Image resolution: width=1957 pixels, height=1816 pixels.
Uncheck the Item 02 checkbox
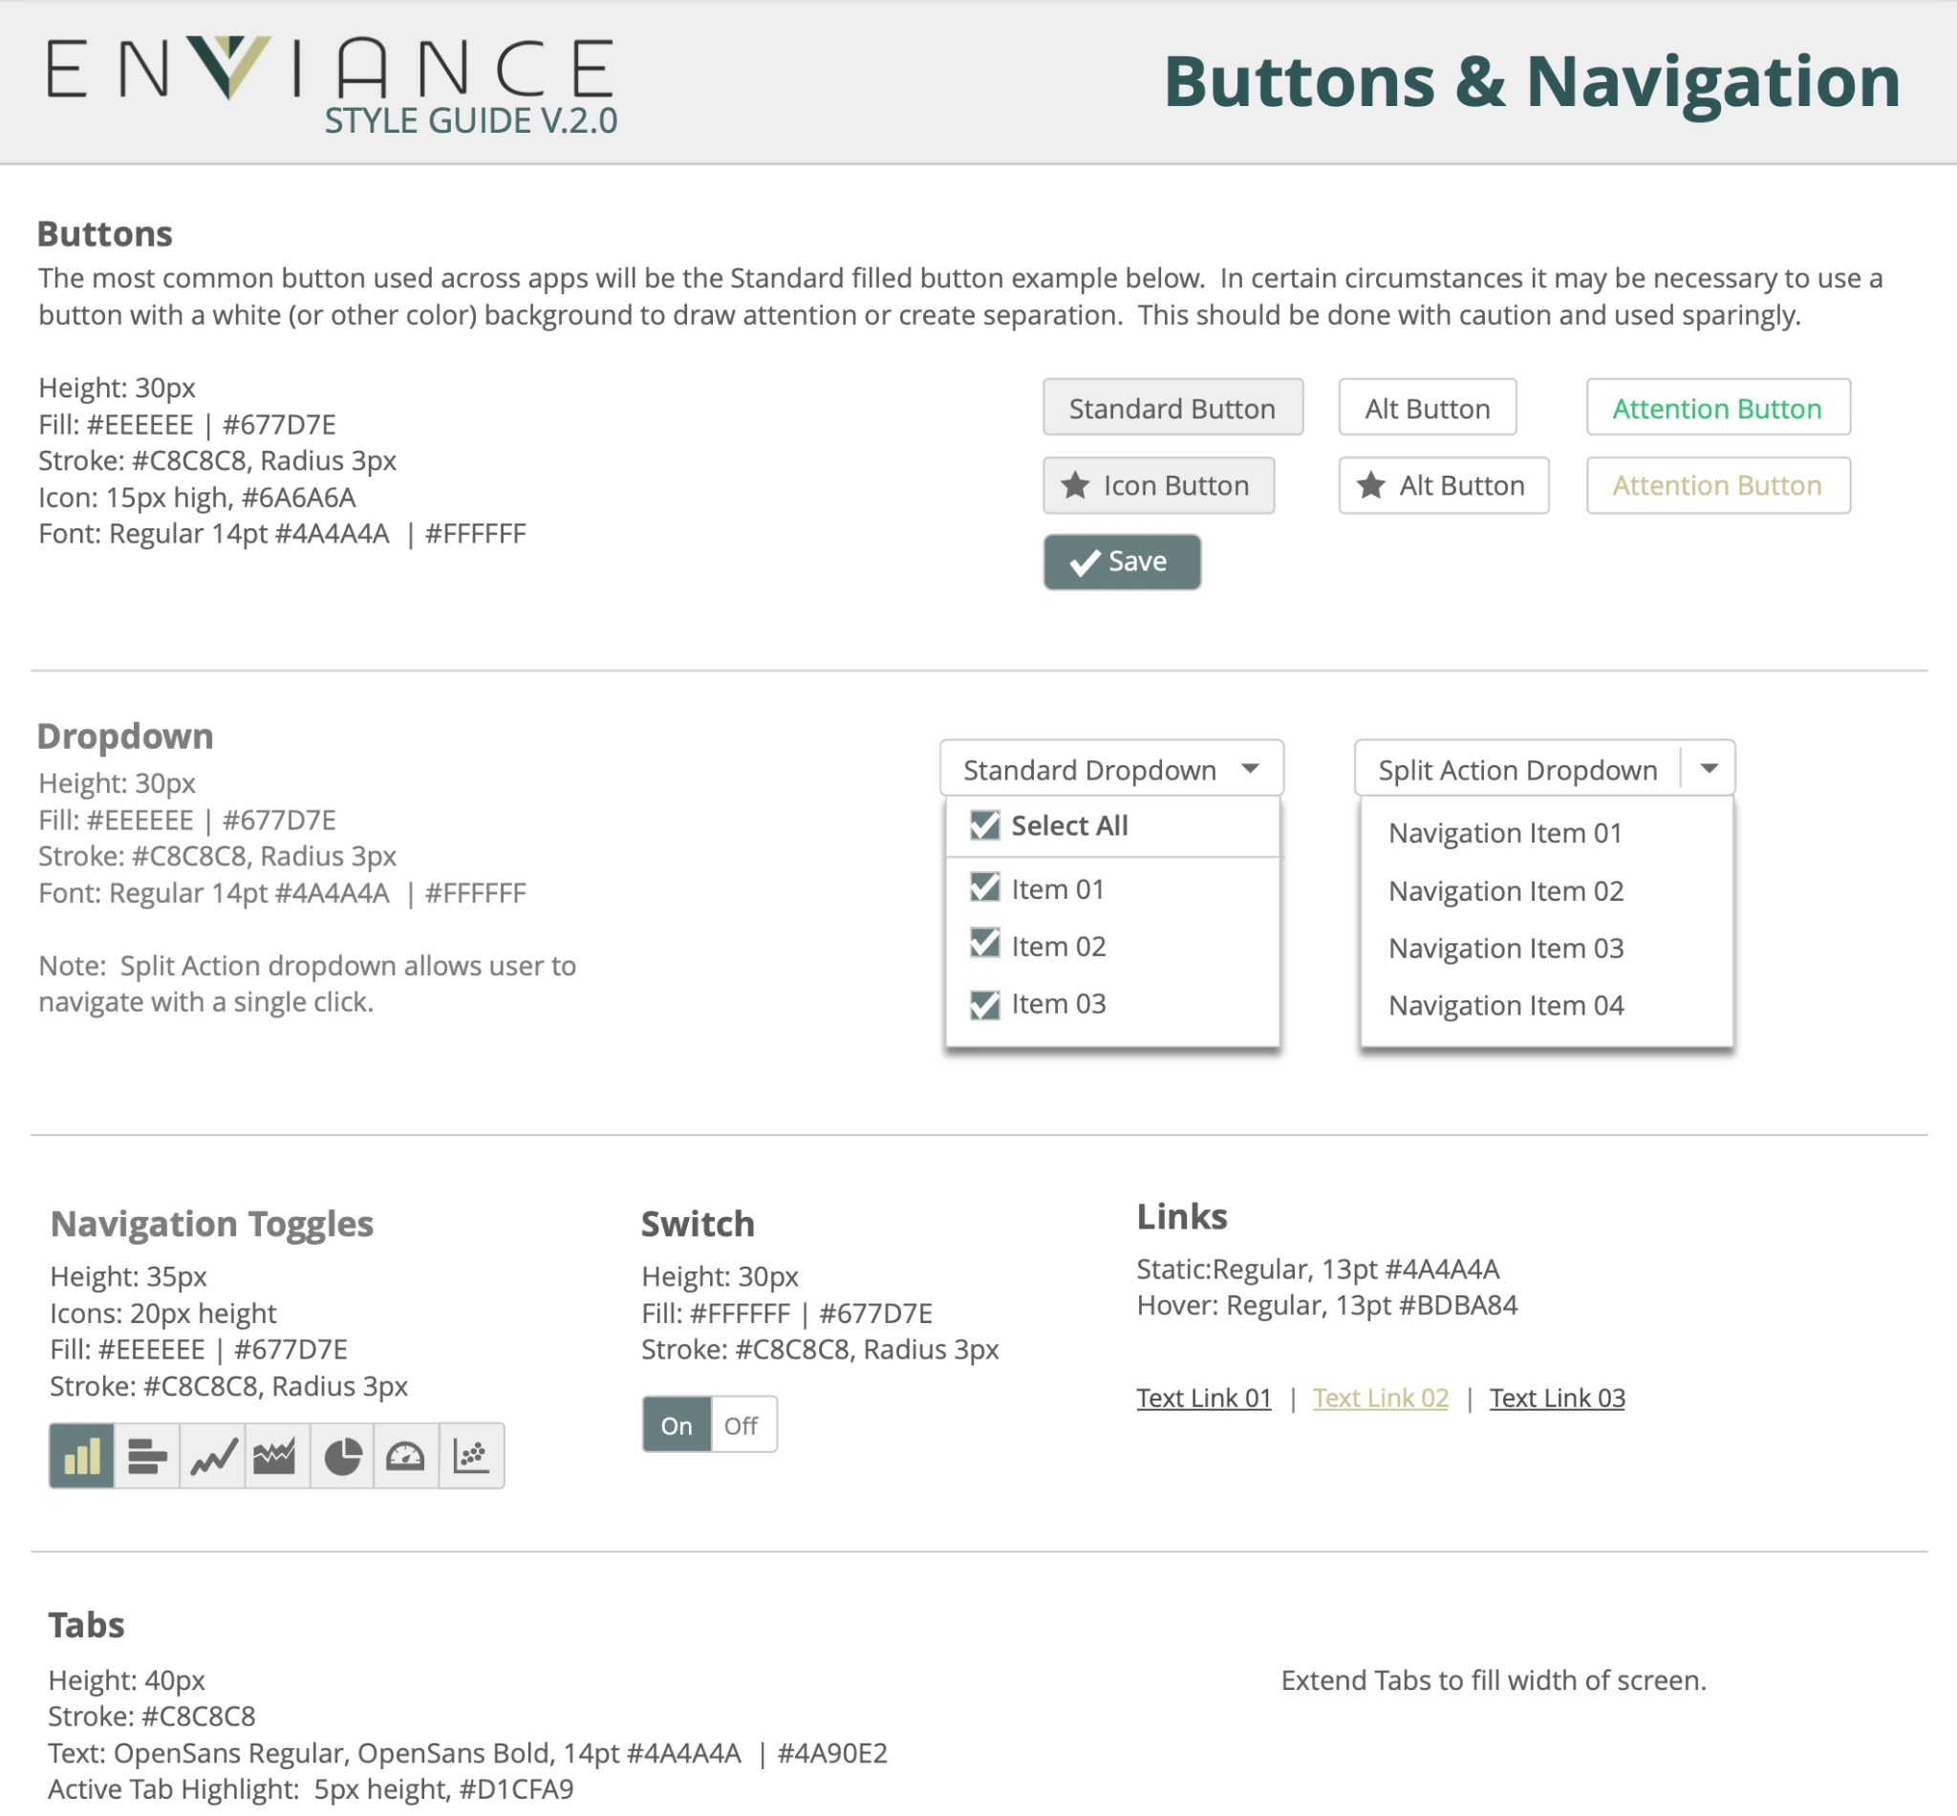[x=984, y=946]
